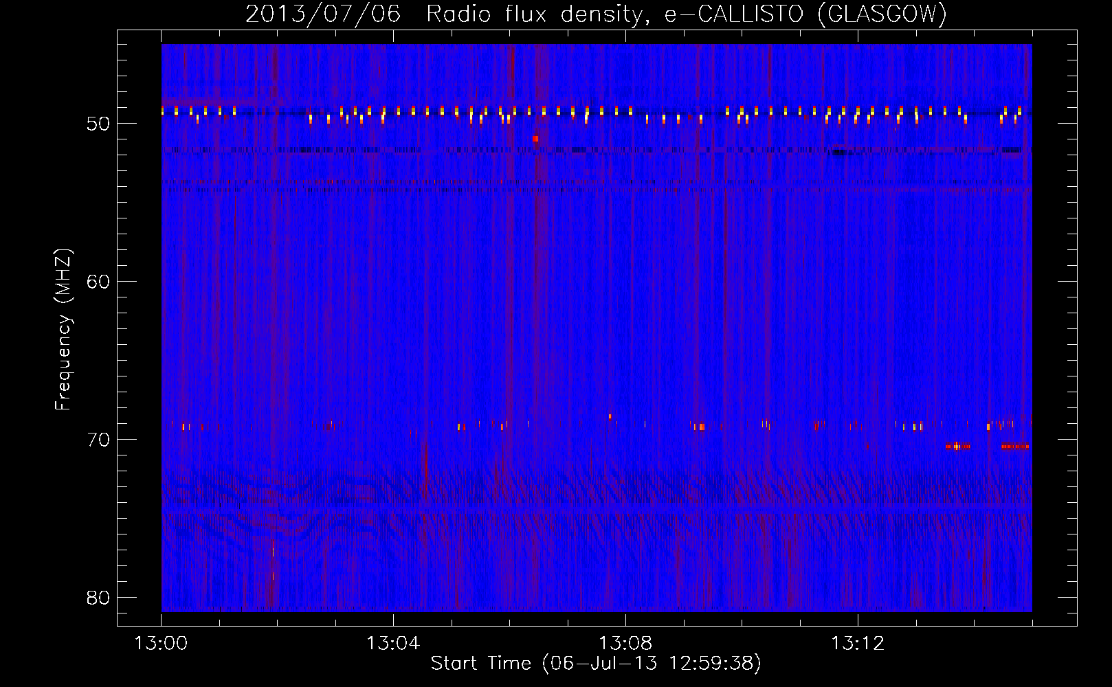Click the 'Start Time (06-Jul-13 12:59:38)' axis label
The height and width of the screenshot is (687, 1112).
pos(596,664)
